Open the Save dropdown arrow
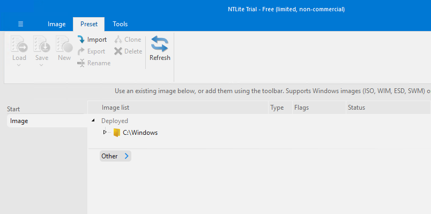This screenshot has height=214, width=431. 41,65
